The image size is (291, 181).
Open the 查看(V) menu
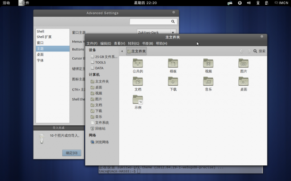coord(119,43)
